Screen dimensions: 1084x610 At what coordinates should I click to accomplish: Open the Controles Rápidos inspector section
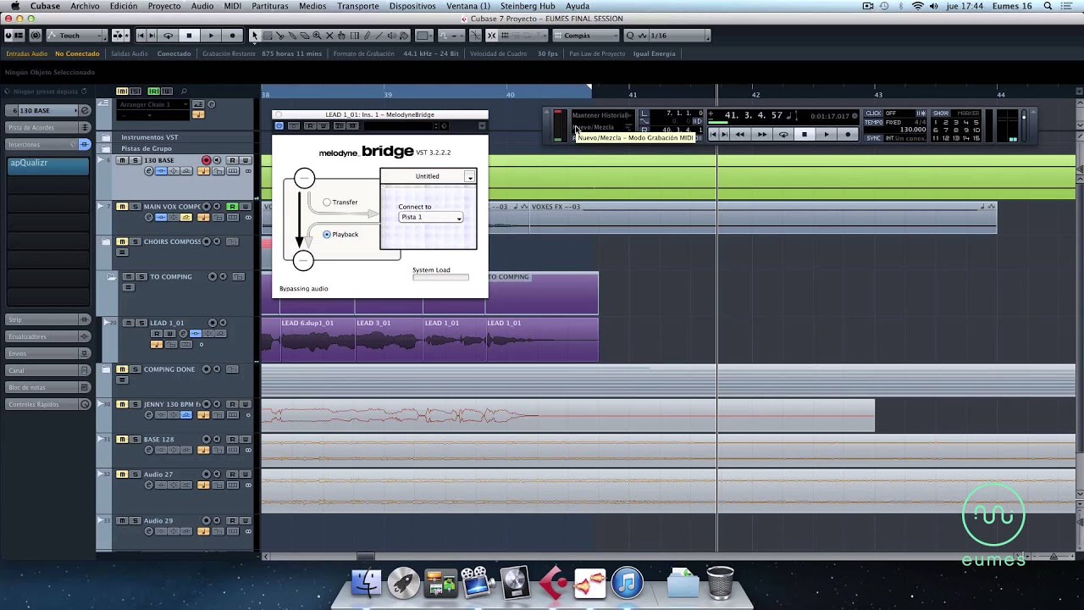(x=47, y=404)
